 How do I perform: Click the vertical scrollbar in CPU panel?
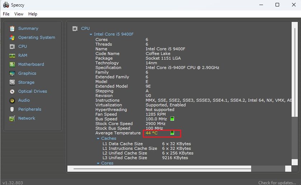click(x=294, y=72)
